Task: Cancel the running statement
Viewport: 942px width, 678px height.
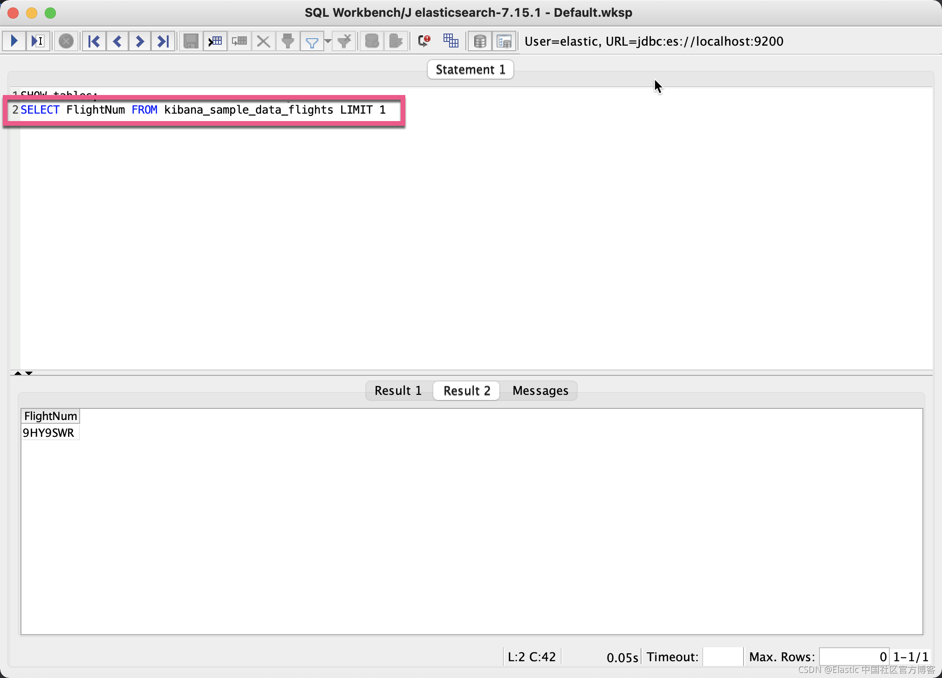Action: [66, 41]
